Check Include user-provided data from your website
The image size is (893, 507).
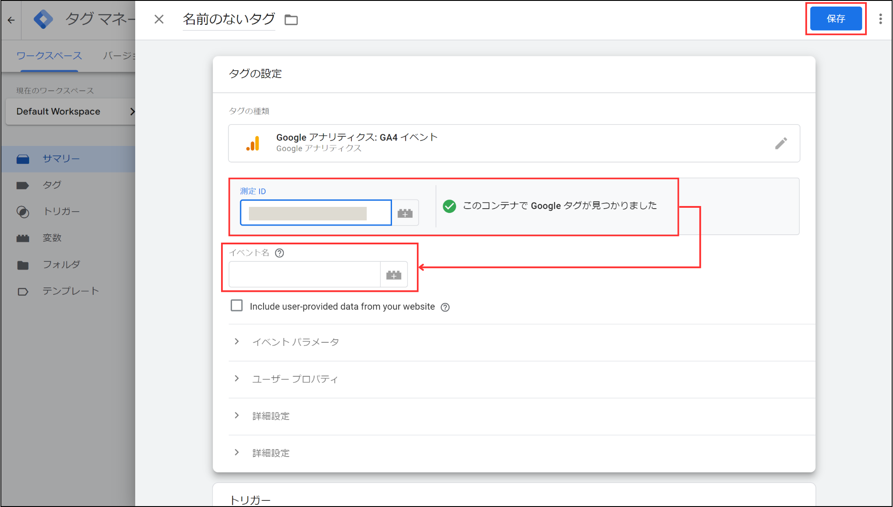coord(237,306)
